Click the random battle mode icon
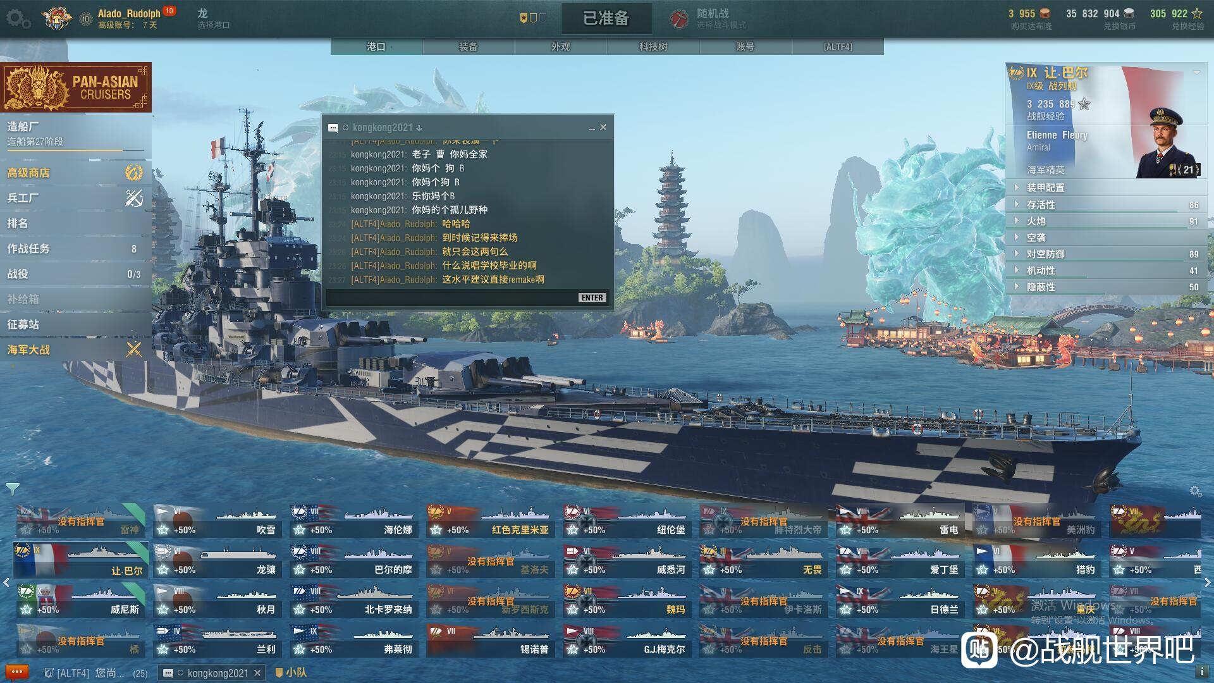Screen dimensions: 1214x683 coord(679,19)
